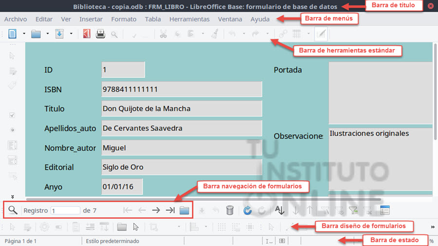Click the Save record icon
This screenshot has width=438, height=246.
[201, 211]
